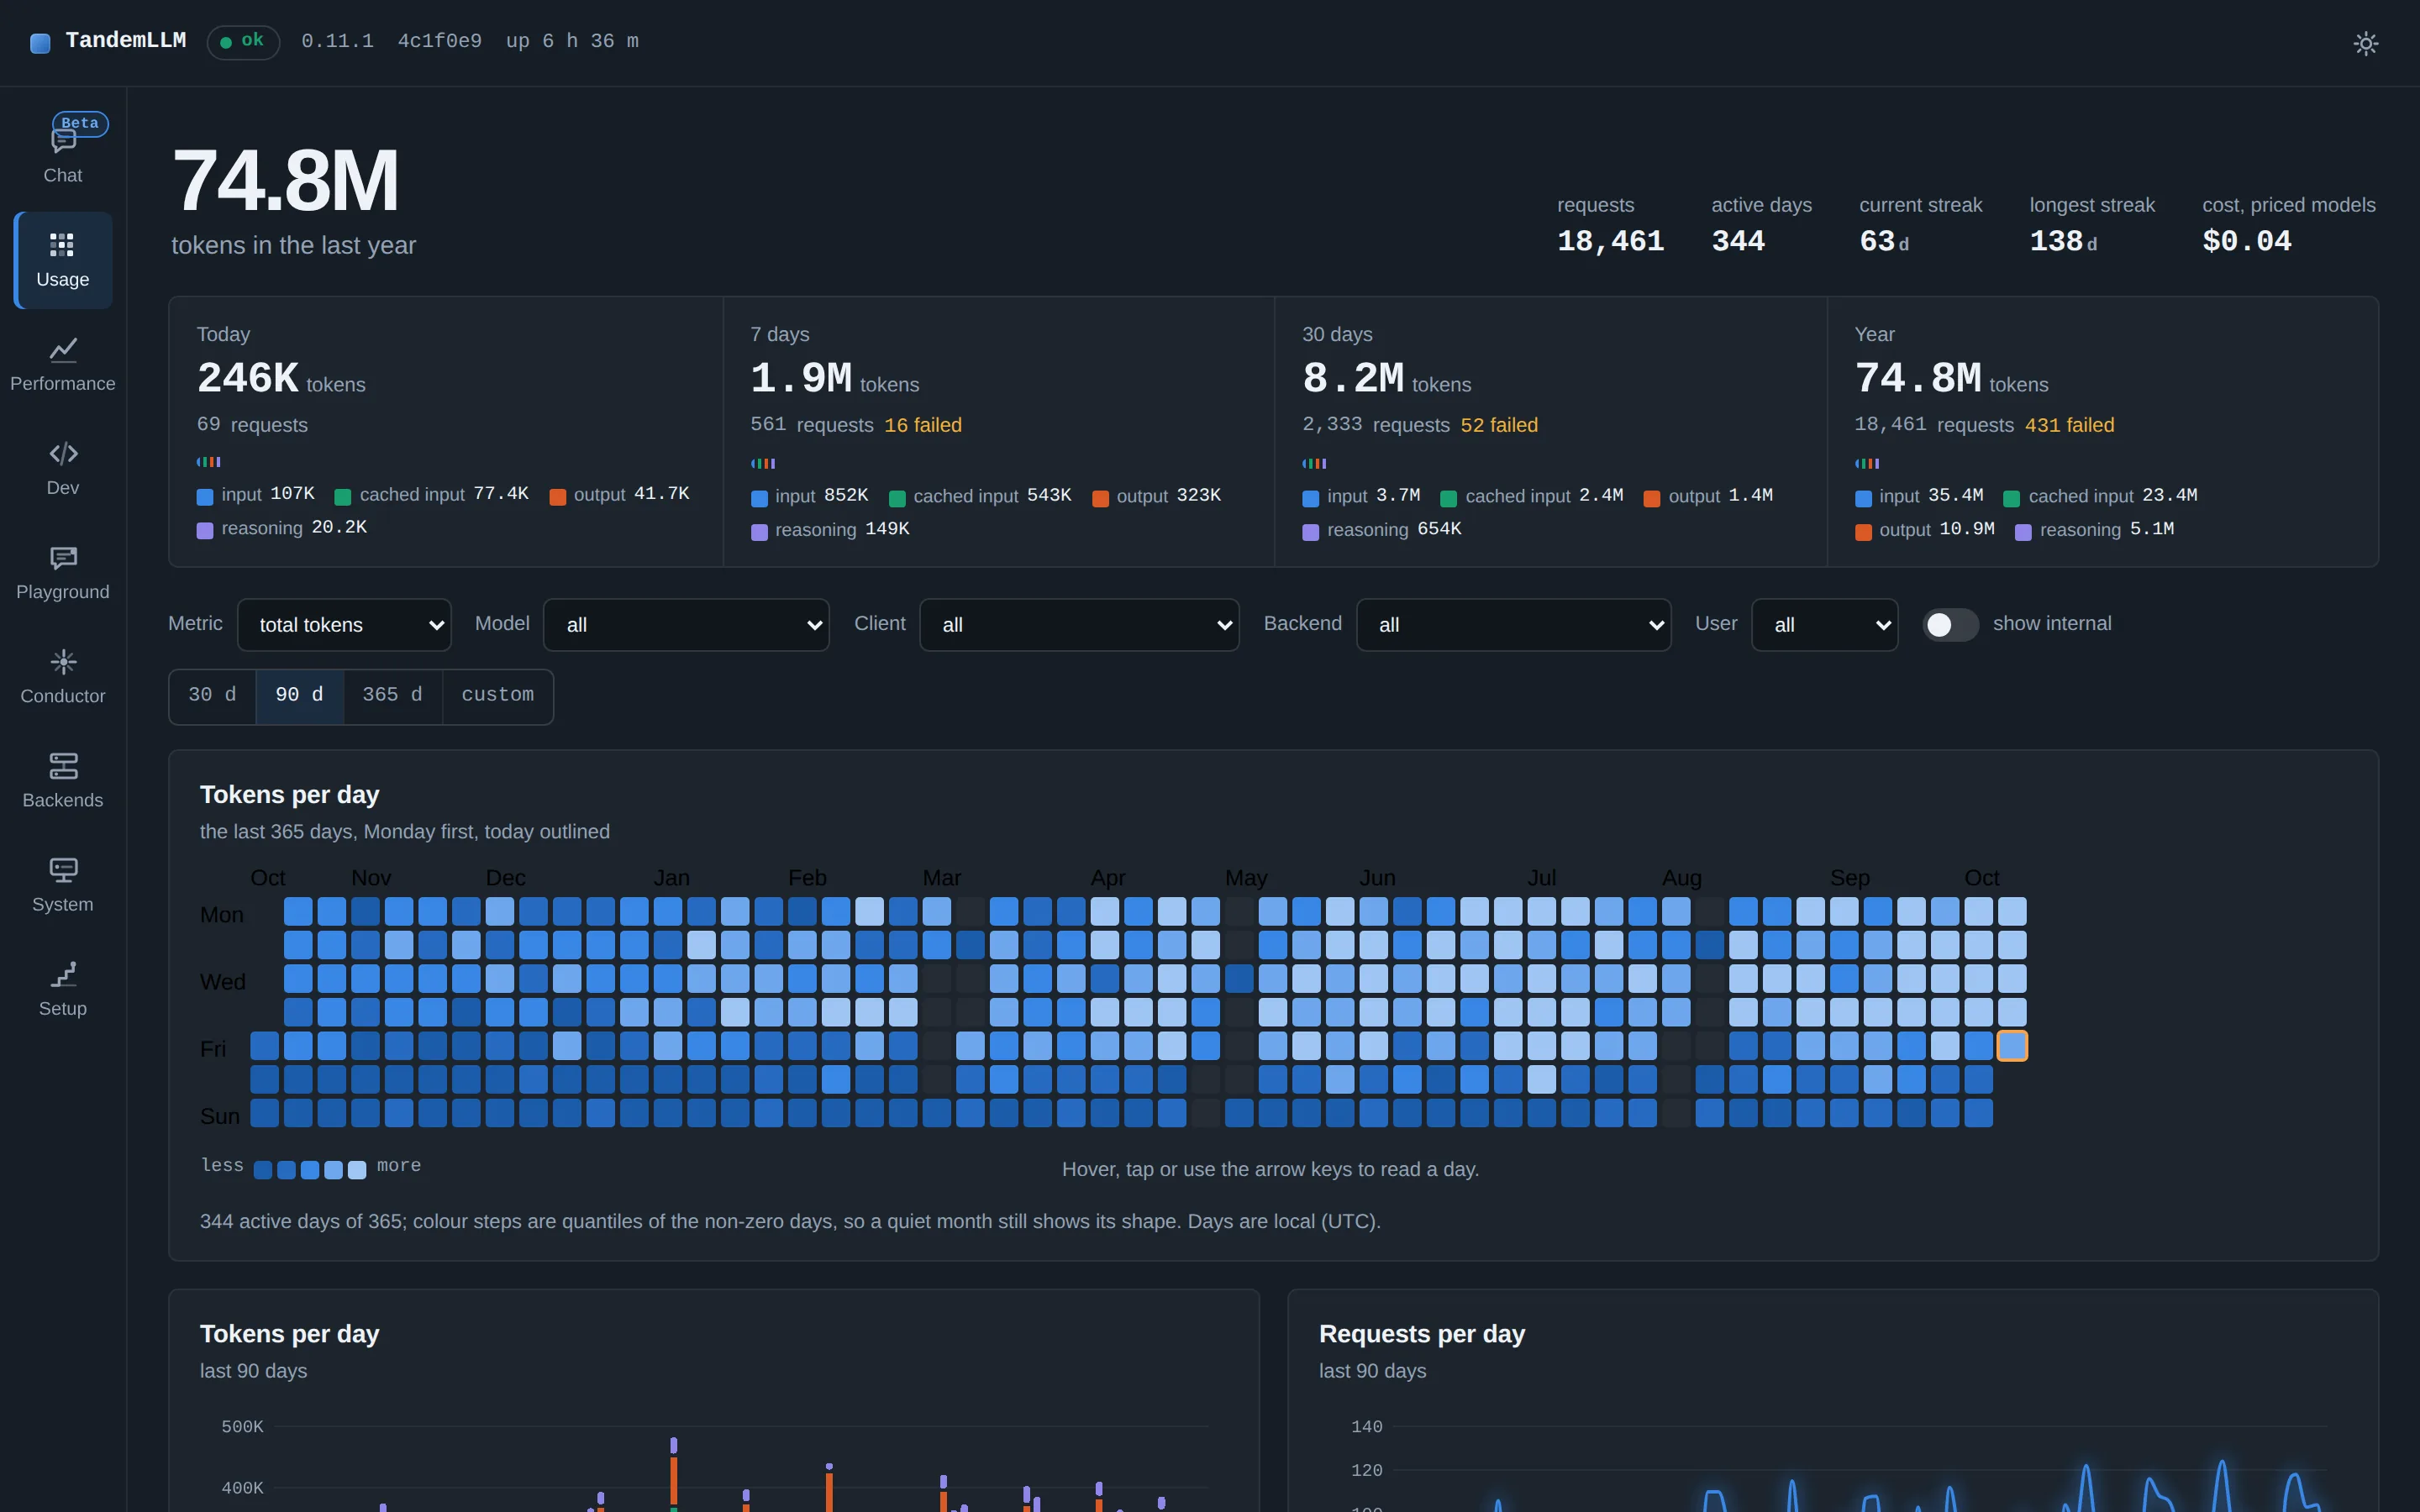Viewport: 2420px width, 1512px height.
Task: Click the lightest legend swatch next to more
Action: point(357,1169)
